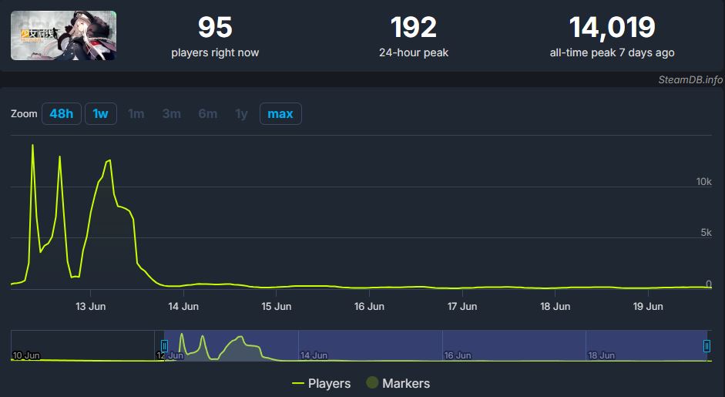Image resolution: width=725 pixels, height=397 pixels.
Task: Click the highest peak on the chart line
Action: (32, 145)
